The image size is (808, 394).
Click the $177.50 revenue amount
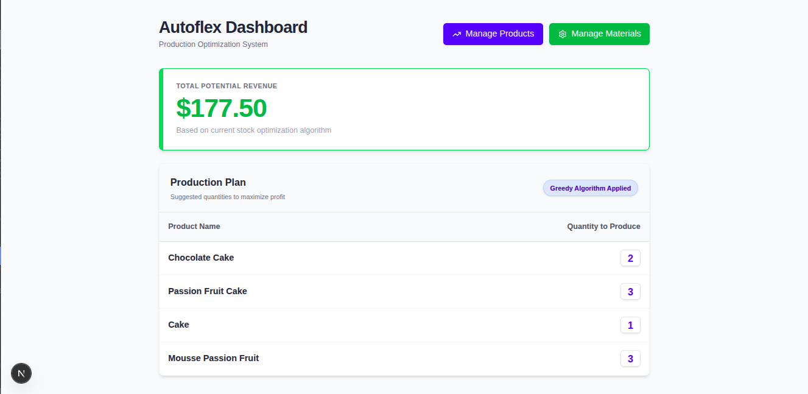(221, 108)
